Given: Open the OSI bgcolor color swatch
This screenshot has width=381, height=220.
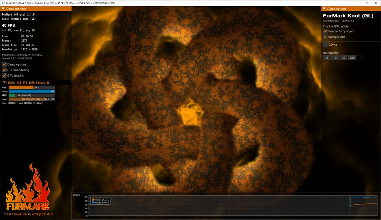Looking at the screenshot, I should pos(359,58).
